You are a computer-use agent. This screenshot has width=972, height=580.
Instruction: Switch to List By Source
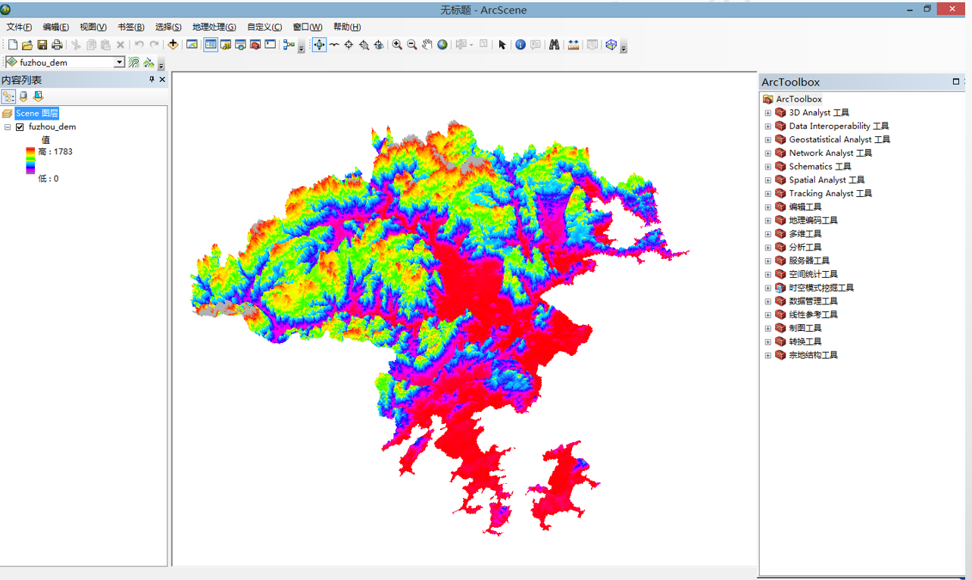(x=23, y=96)
